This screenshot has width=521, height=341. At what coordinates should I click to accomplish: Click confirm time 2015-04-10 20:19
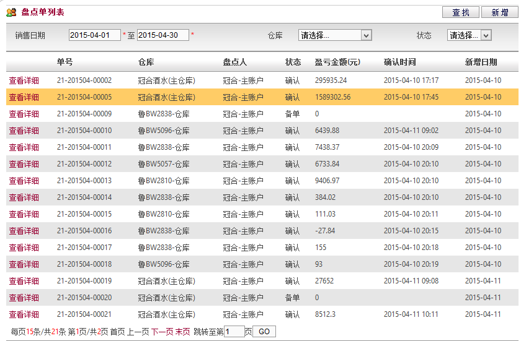pos(411,264)
